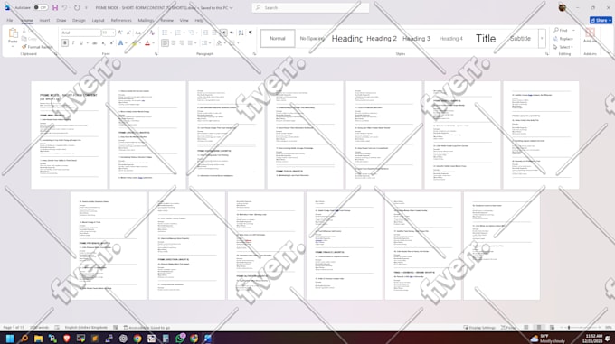Click Multilevel list icon

191,33
